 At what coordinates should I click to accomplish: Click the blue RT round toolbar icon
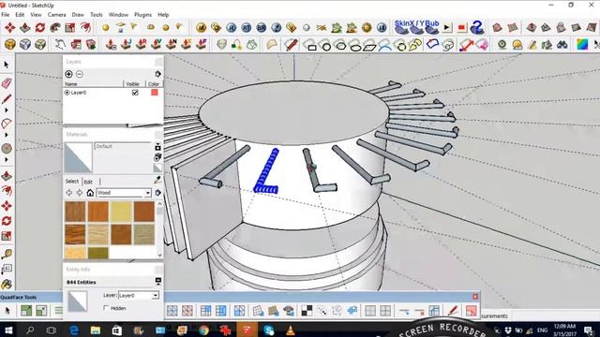click(246, 27)
